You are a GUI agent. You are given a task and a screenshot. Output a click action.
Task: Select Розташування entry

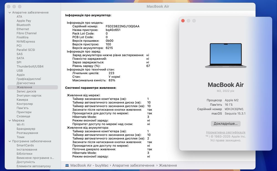pyautogui.click(x=27, y=133)
